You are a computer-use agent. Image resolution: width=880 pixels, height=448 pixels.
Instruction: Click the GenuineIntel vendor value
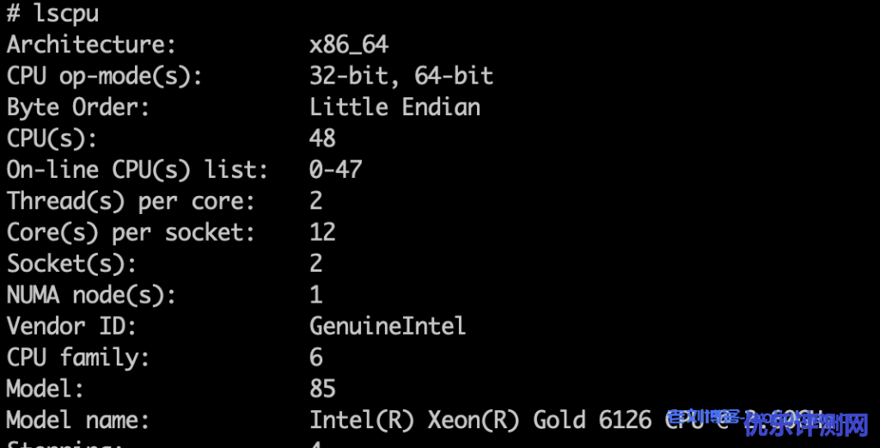point(388,326)
